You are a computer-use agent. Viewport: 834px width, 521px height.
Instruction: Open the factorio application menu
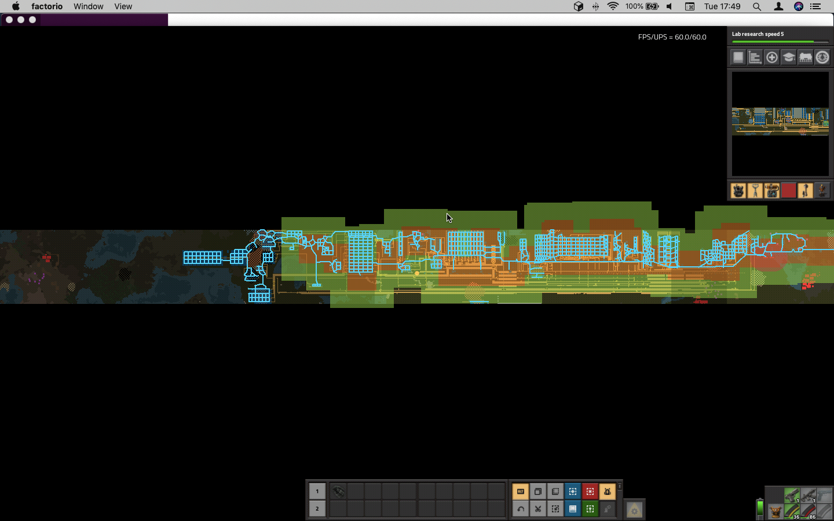pyautogui.click(x=47, y=6)
